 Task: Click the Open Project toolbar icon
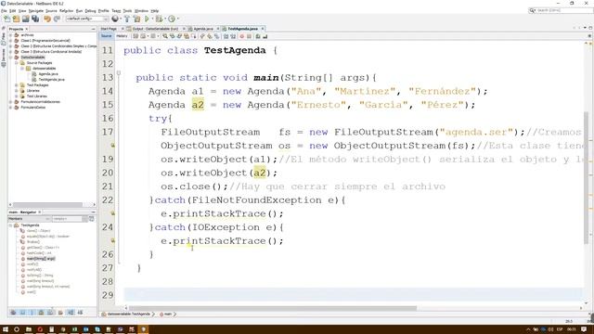25,19
